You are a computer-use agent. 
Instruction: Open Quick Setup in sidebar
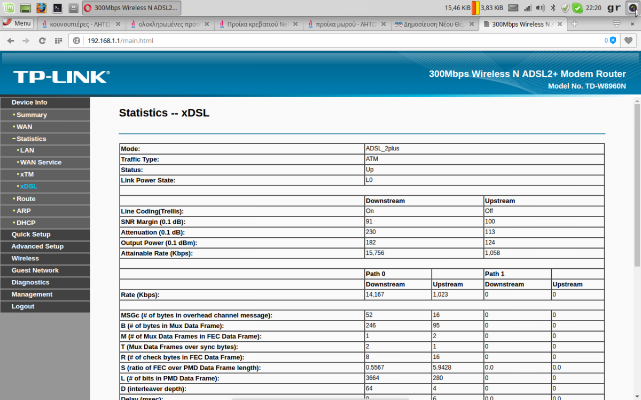pyautogui.click(x=45, y=235)
